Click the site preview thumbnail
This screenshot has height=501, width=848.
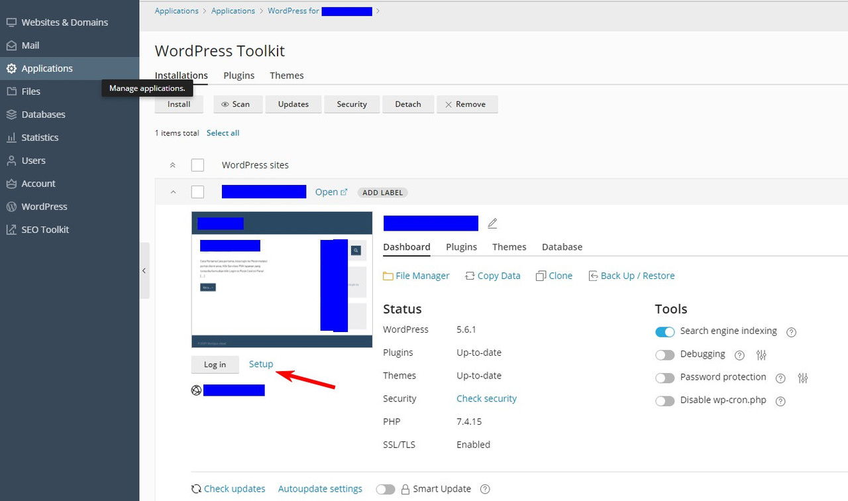point(282,280)
